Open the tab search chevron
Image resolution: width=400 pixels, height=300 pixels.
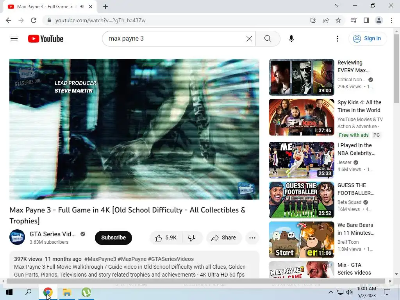coord(337,5)
